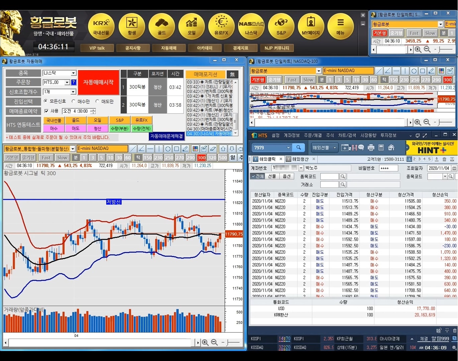
Task: Toggle the 선물 filter in HTS
Action: point(272,176)
